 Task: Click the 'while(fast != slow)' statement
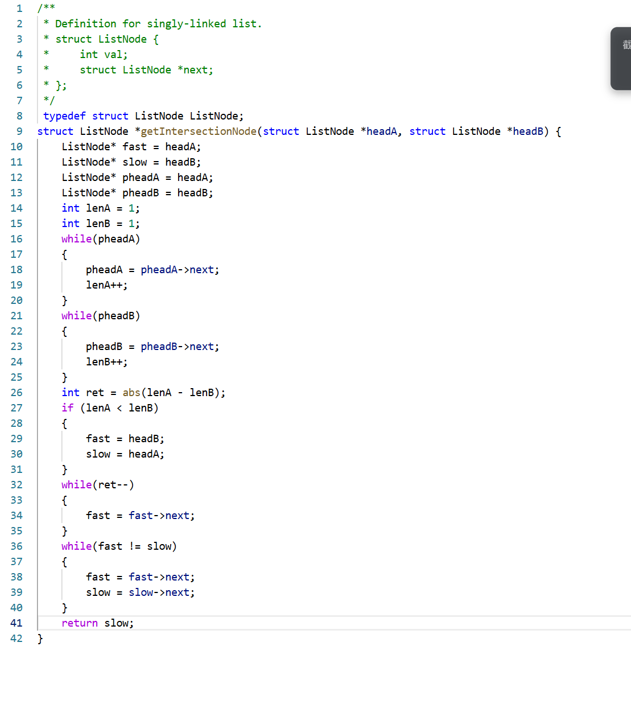119,546
